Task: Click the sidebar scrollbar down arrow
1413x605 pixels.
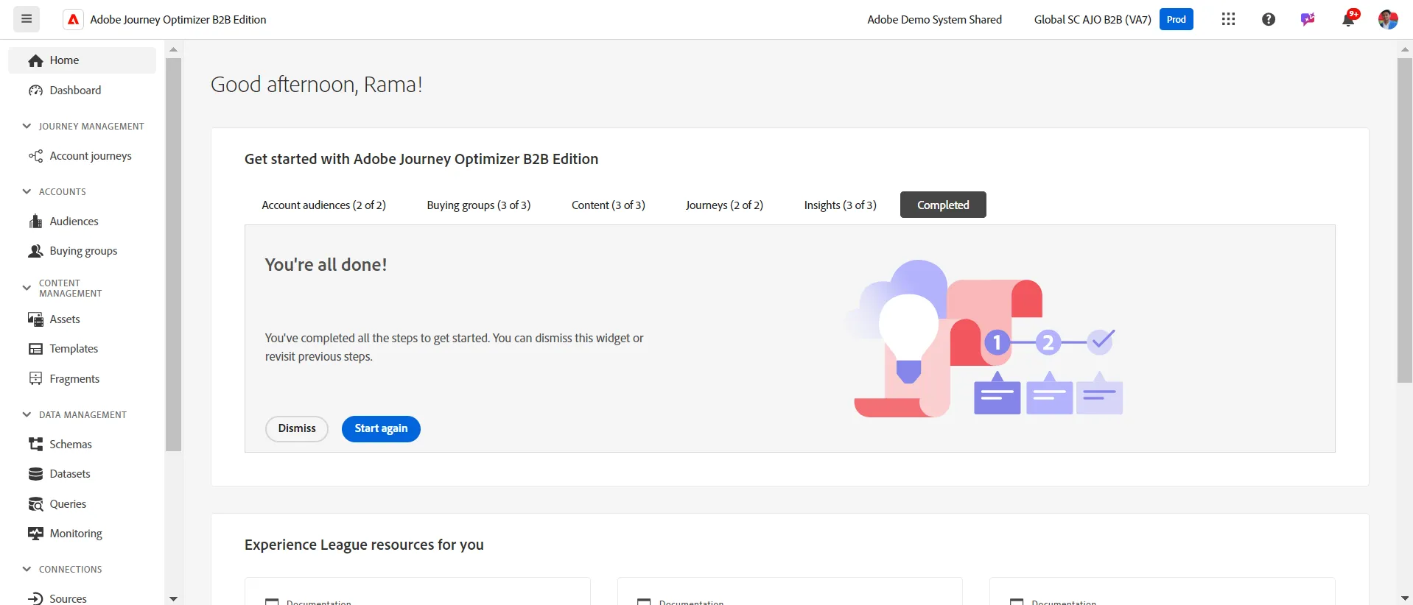Action: coord(173,598)
